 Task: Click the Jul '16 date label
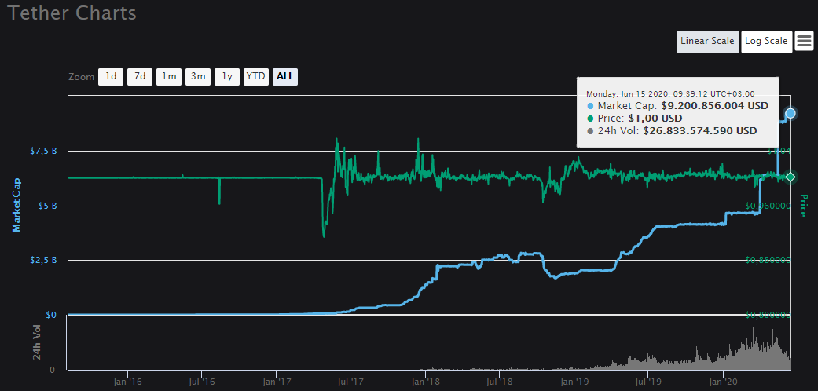click(203, 381)
